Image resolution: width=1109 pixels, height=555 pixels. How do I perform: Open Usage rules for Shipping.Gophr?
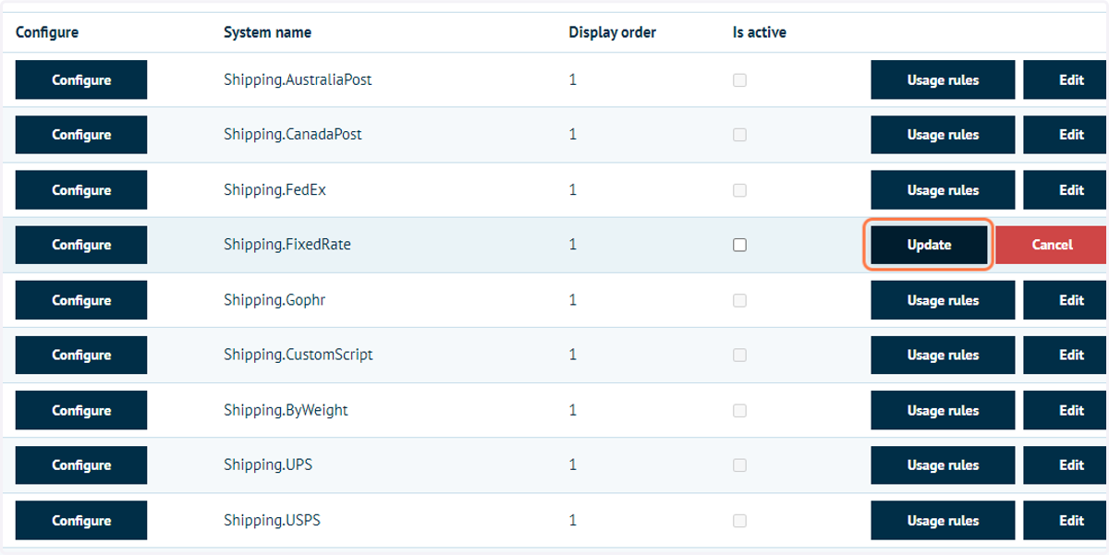tap(943, 300)
